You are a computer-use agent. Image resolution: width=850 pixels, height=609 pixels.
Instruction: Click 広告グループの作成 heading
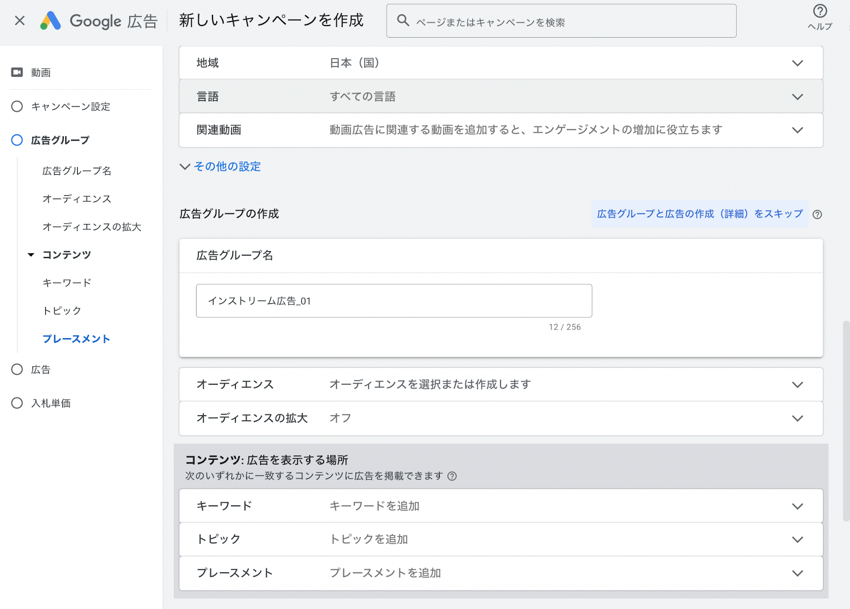tap(229, 214)
